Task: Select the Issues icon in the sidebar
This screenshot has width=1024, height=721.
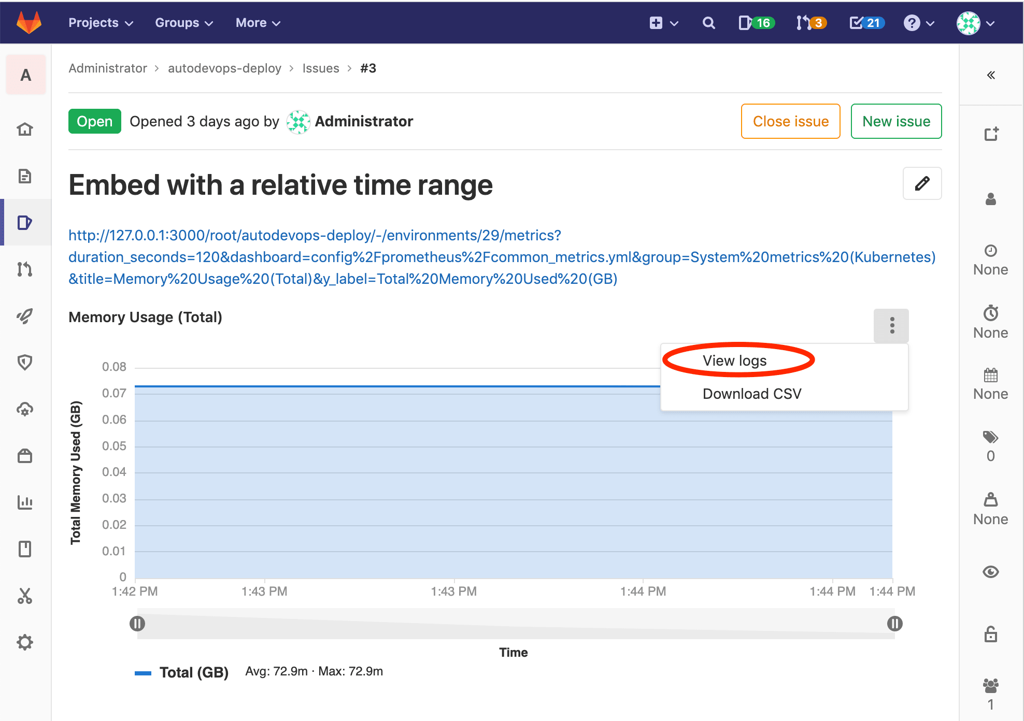Action: click(x=25, y=223)
